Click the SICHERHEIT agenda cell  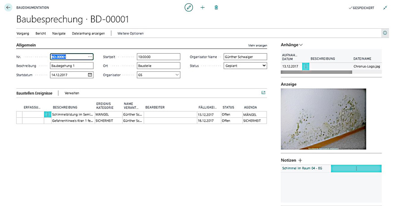click(255, 120)
